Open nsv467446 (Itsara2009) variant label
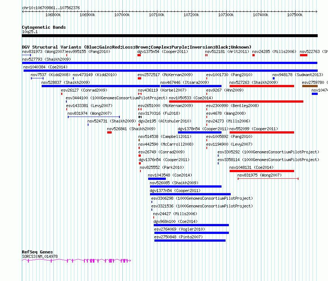The height and width of the screenshot is (281, 328). point(185,82)
